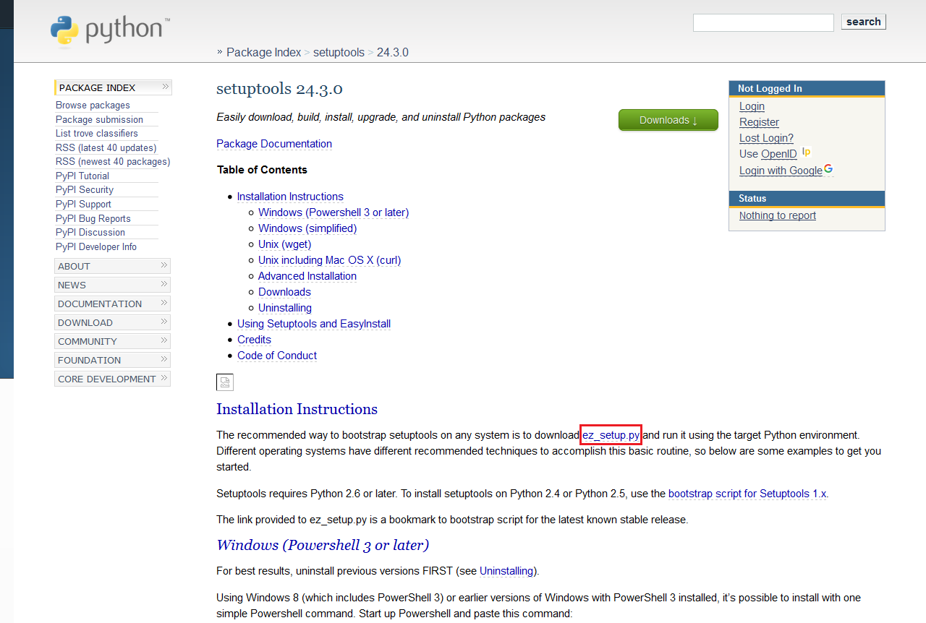Click the Python logo
This screenshot has width=926, height=623.
(x=109, y=30)
